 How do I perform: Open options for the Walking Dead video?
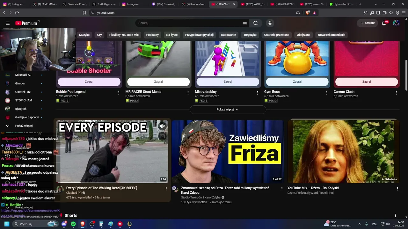click(x=166, y=189)
